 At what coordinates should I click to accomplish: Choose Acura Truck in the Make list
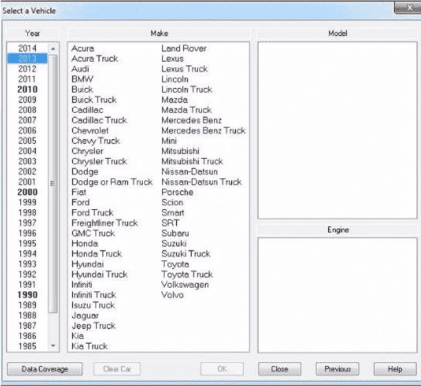pos(95,59)
